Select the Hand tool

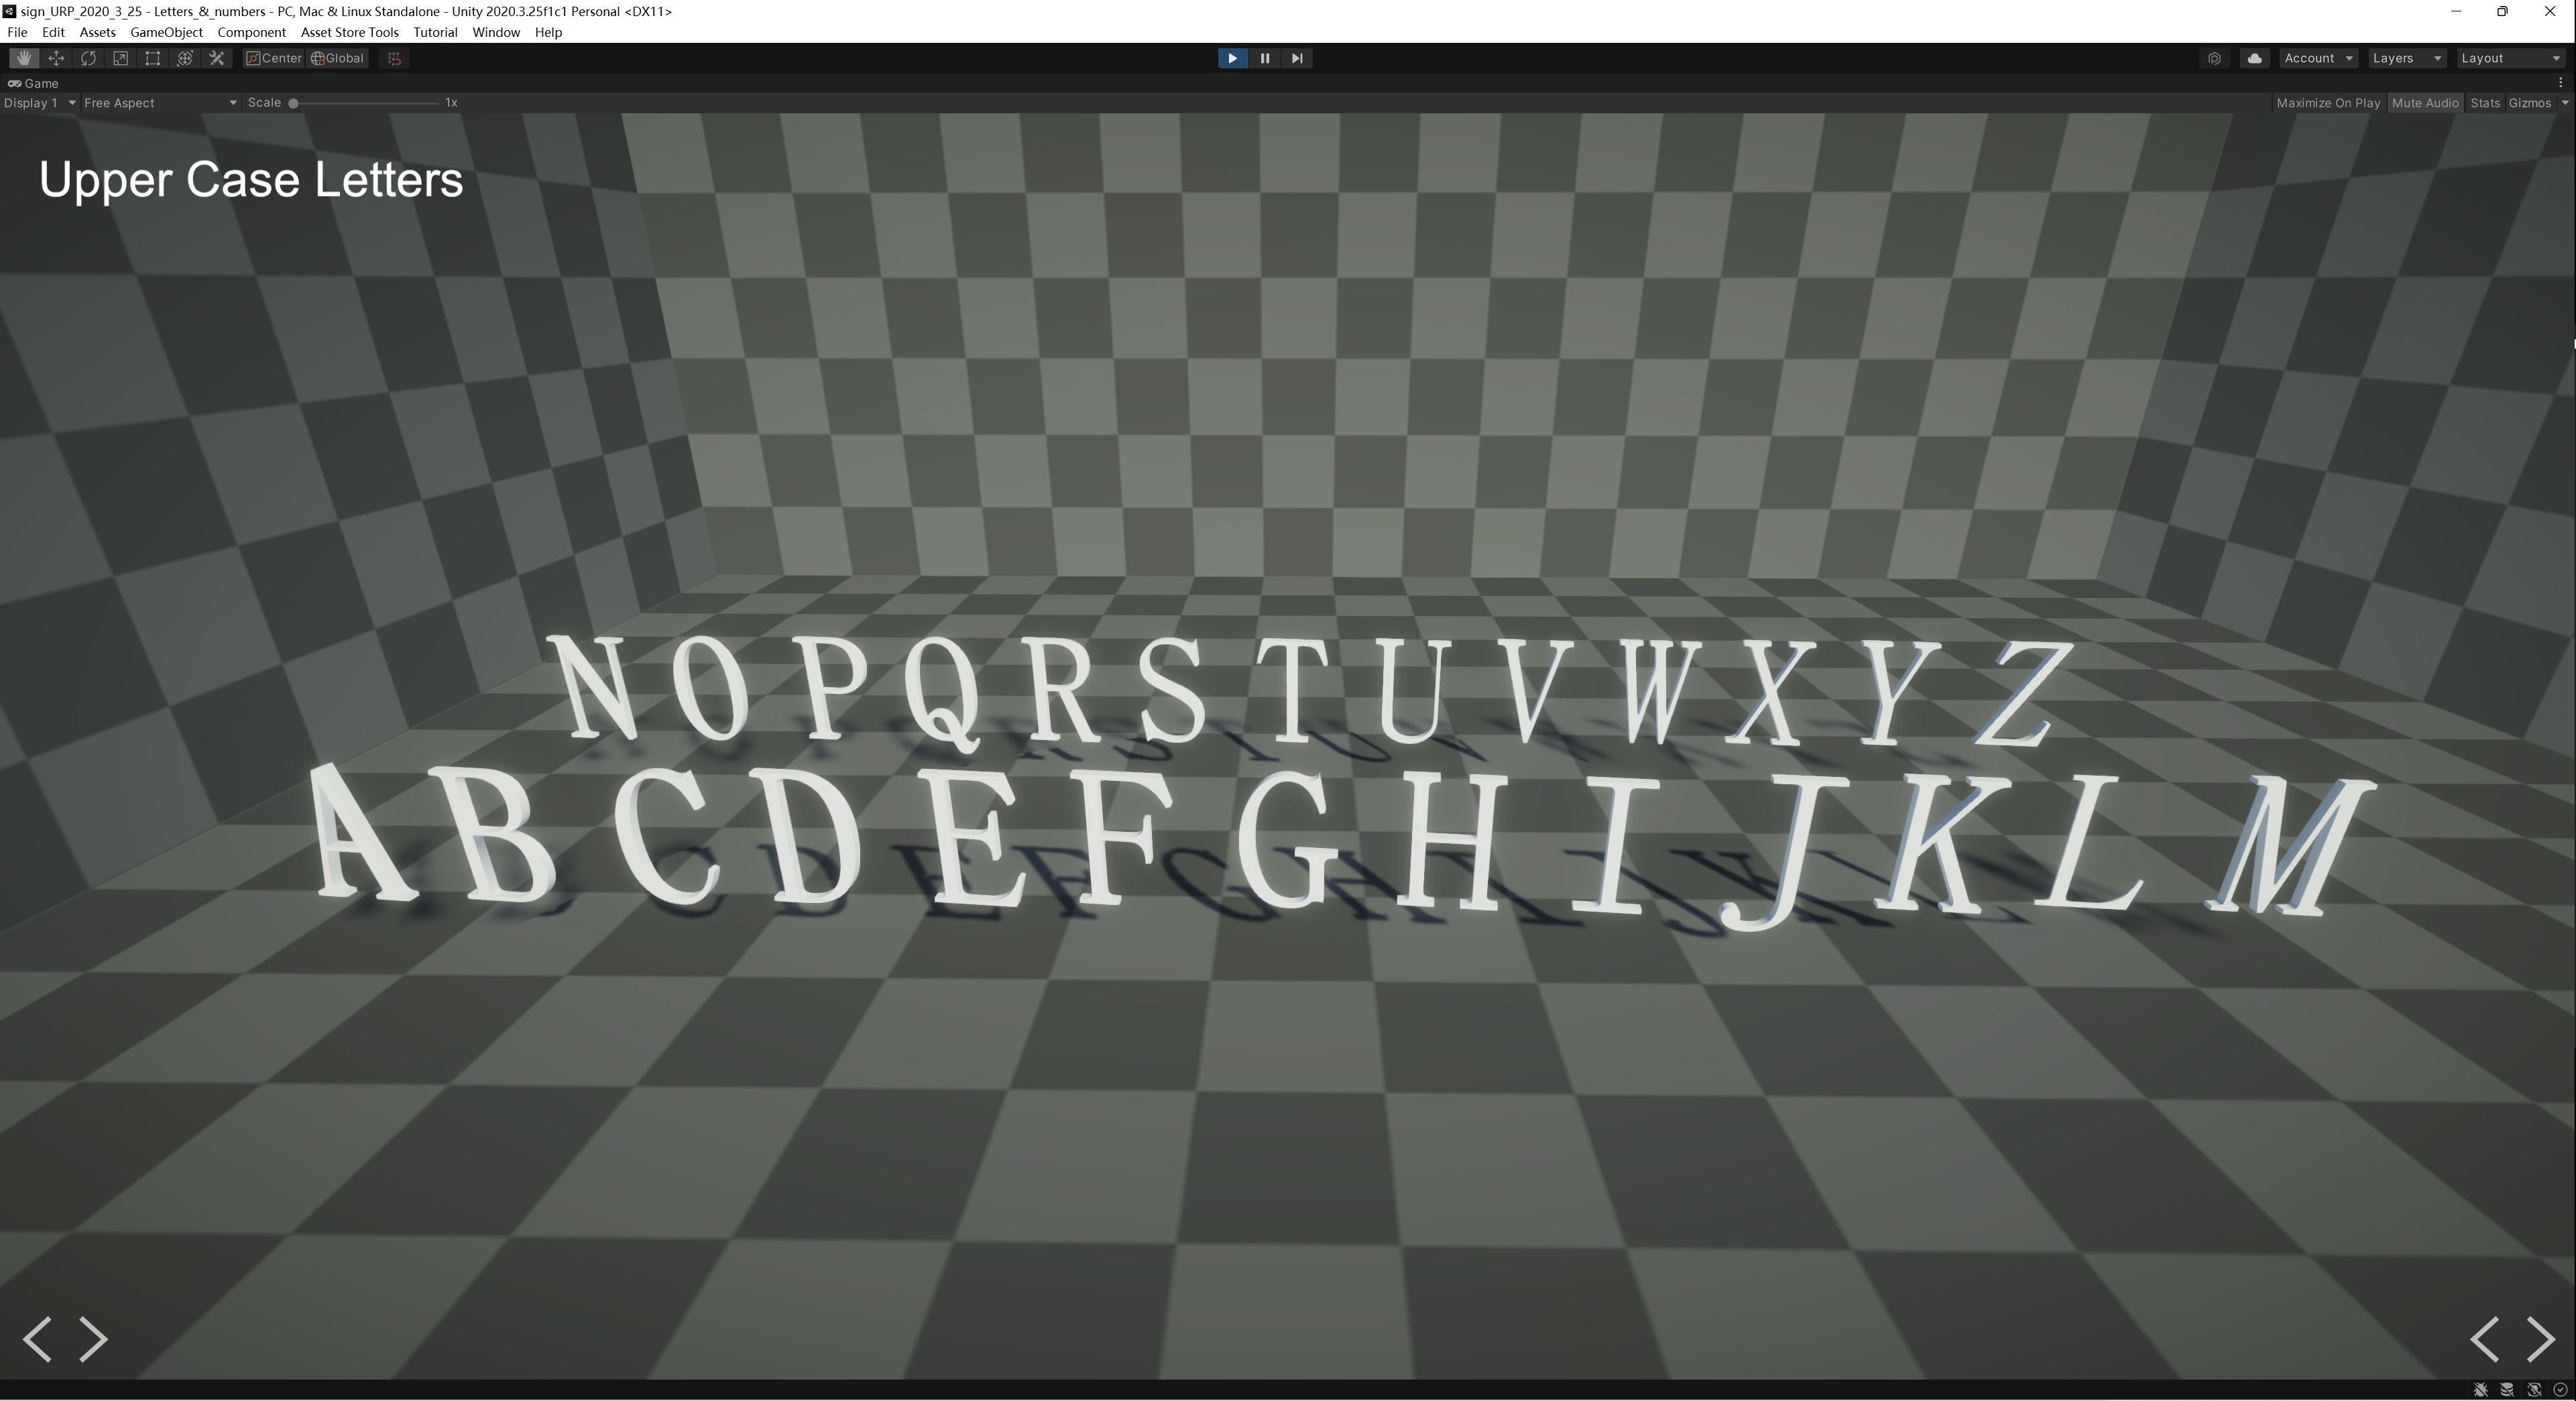pos(24,58)
